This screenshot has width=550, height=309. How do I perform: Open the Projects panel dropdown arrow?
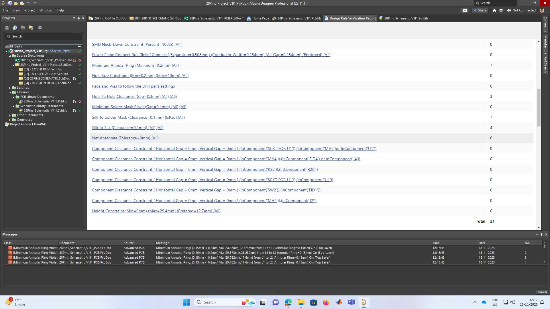74,18
